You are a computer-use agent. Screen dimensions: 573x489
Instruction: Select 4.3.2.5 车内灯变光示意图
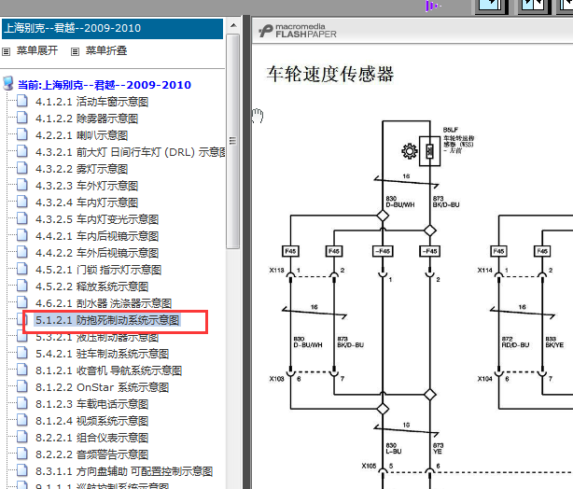pos(97,219)
